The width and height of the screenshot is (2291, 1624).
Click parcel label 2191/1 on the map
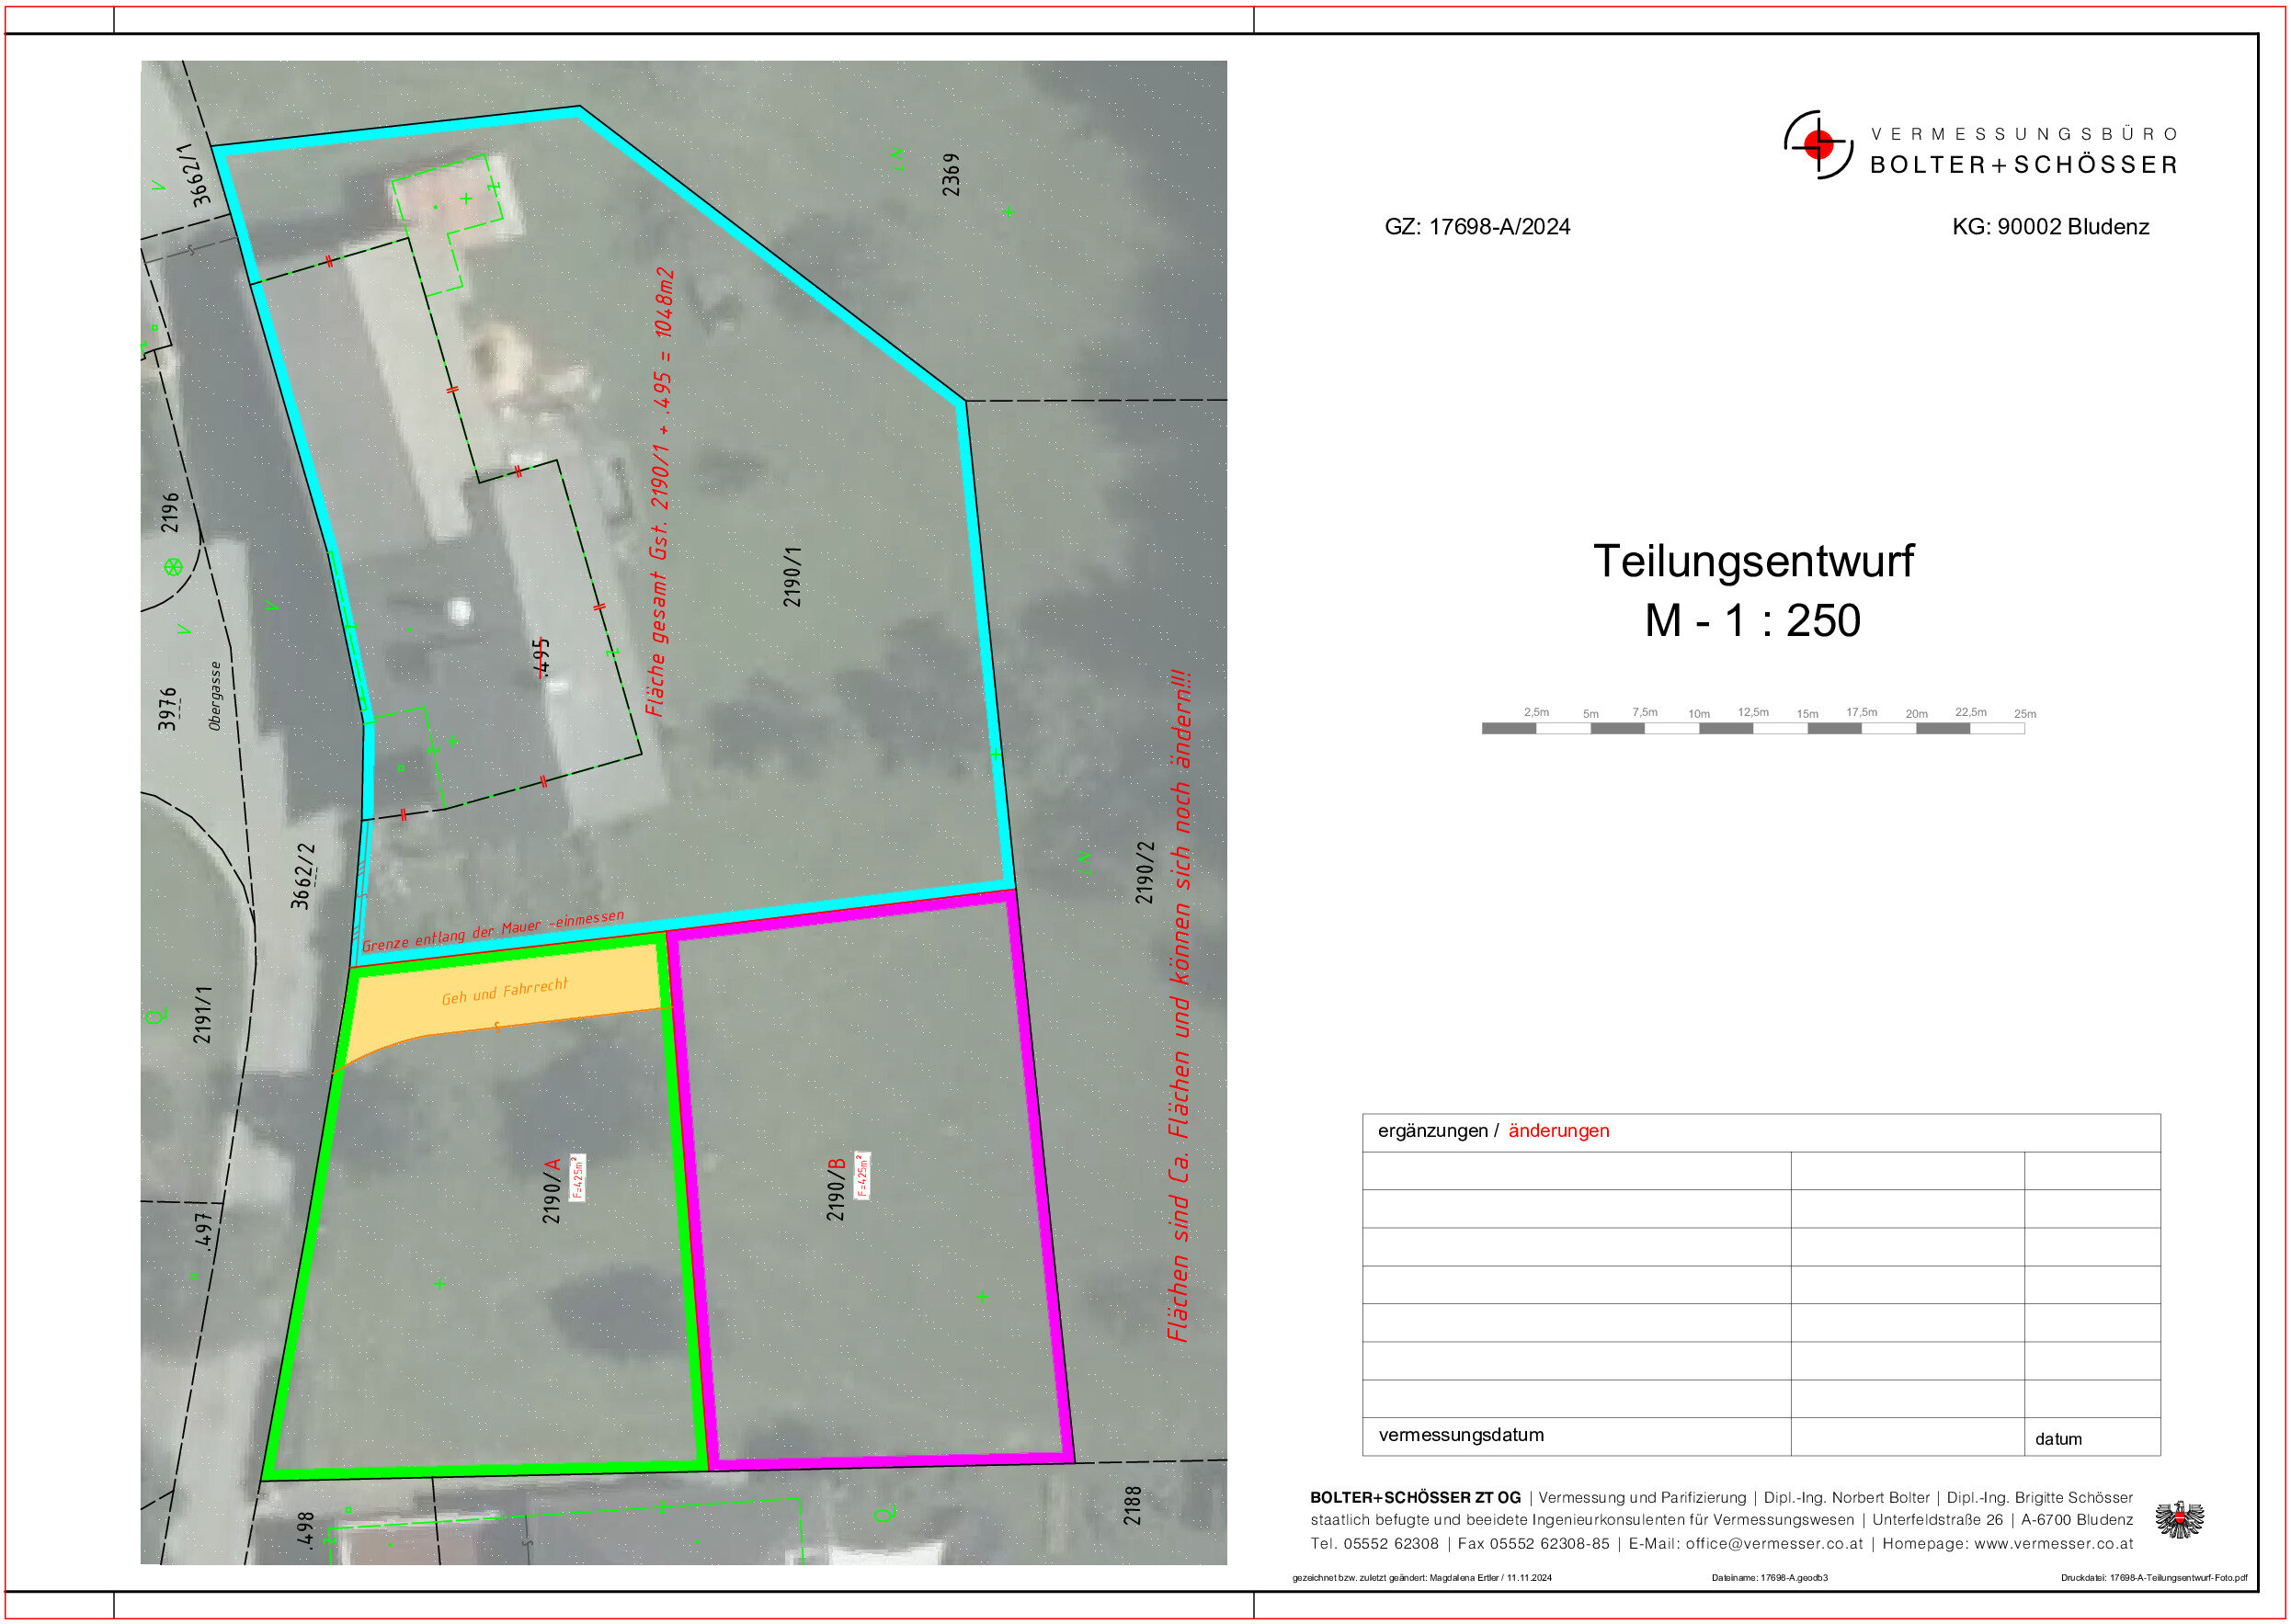click(203, 1015)
